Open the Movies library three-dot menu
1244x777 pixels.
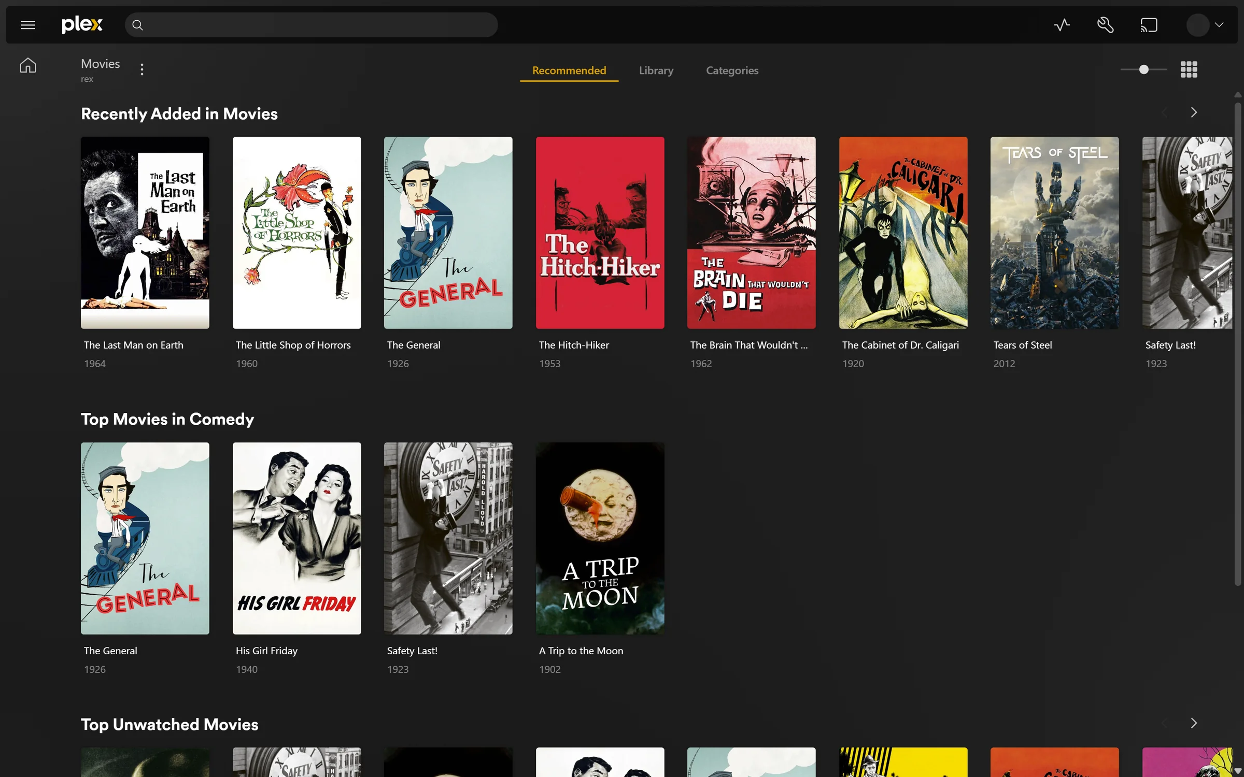(142, 69)
